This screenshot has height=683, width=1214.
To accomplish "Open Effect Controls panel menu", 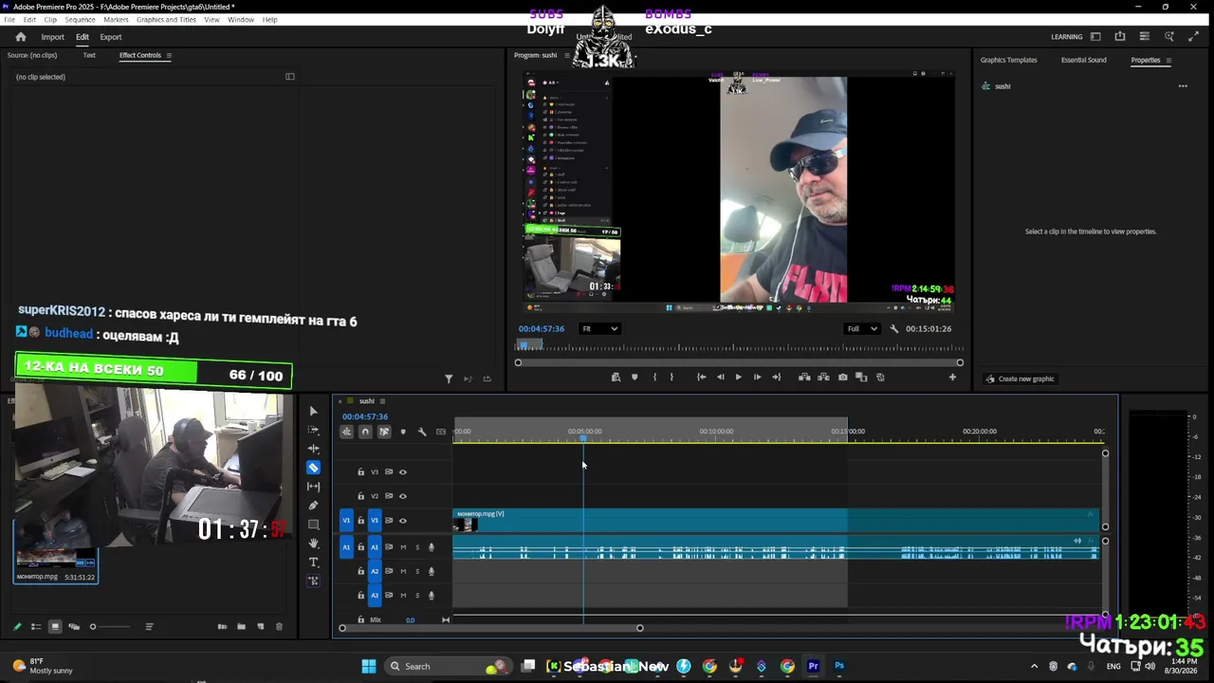I will (169, 55).
